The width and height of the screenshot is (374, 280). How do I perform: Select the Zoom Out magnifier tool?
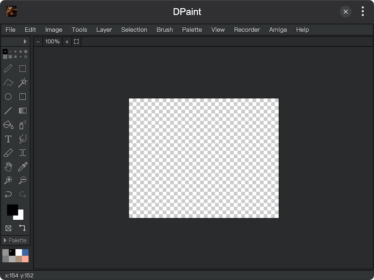[x=22, y=181]
